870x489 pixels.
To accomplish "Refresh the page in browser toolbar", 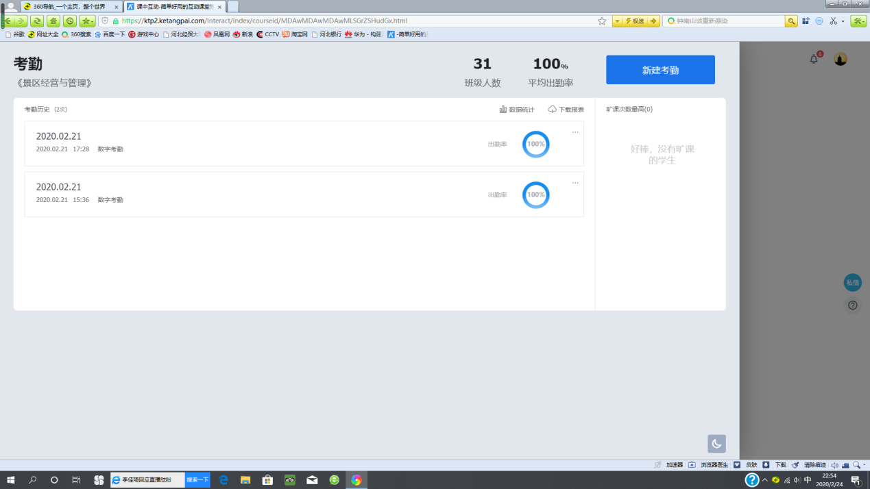I will coord(36,21).
